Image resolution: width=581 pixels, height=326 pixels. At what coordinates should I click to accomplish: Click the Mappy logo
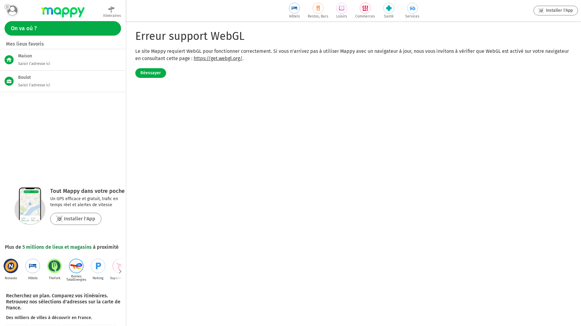click(63, 12)
